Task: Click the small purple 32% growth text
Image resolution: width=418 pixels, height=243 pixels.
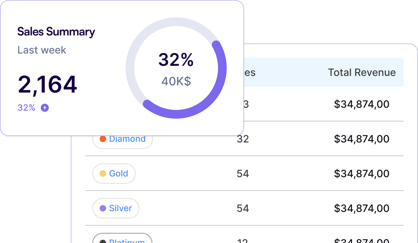Action: pos(26,108)
